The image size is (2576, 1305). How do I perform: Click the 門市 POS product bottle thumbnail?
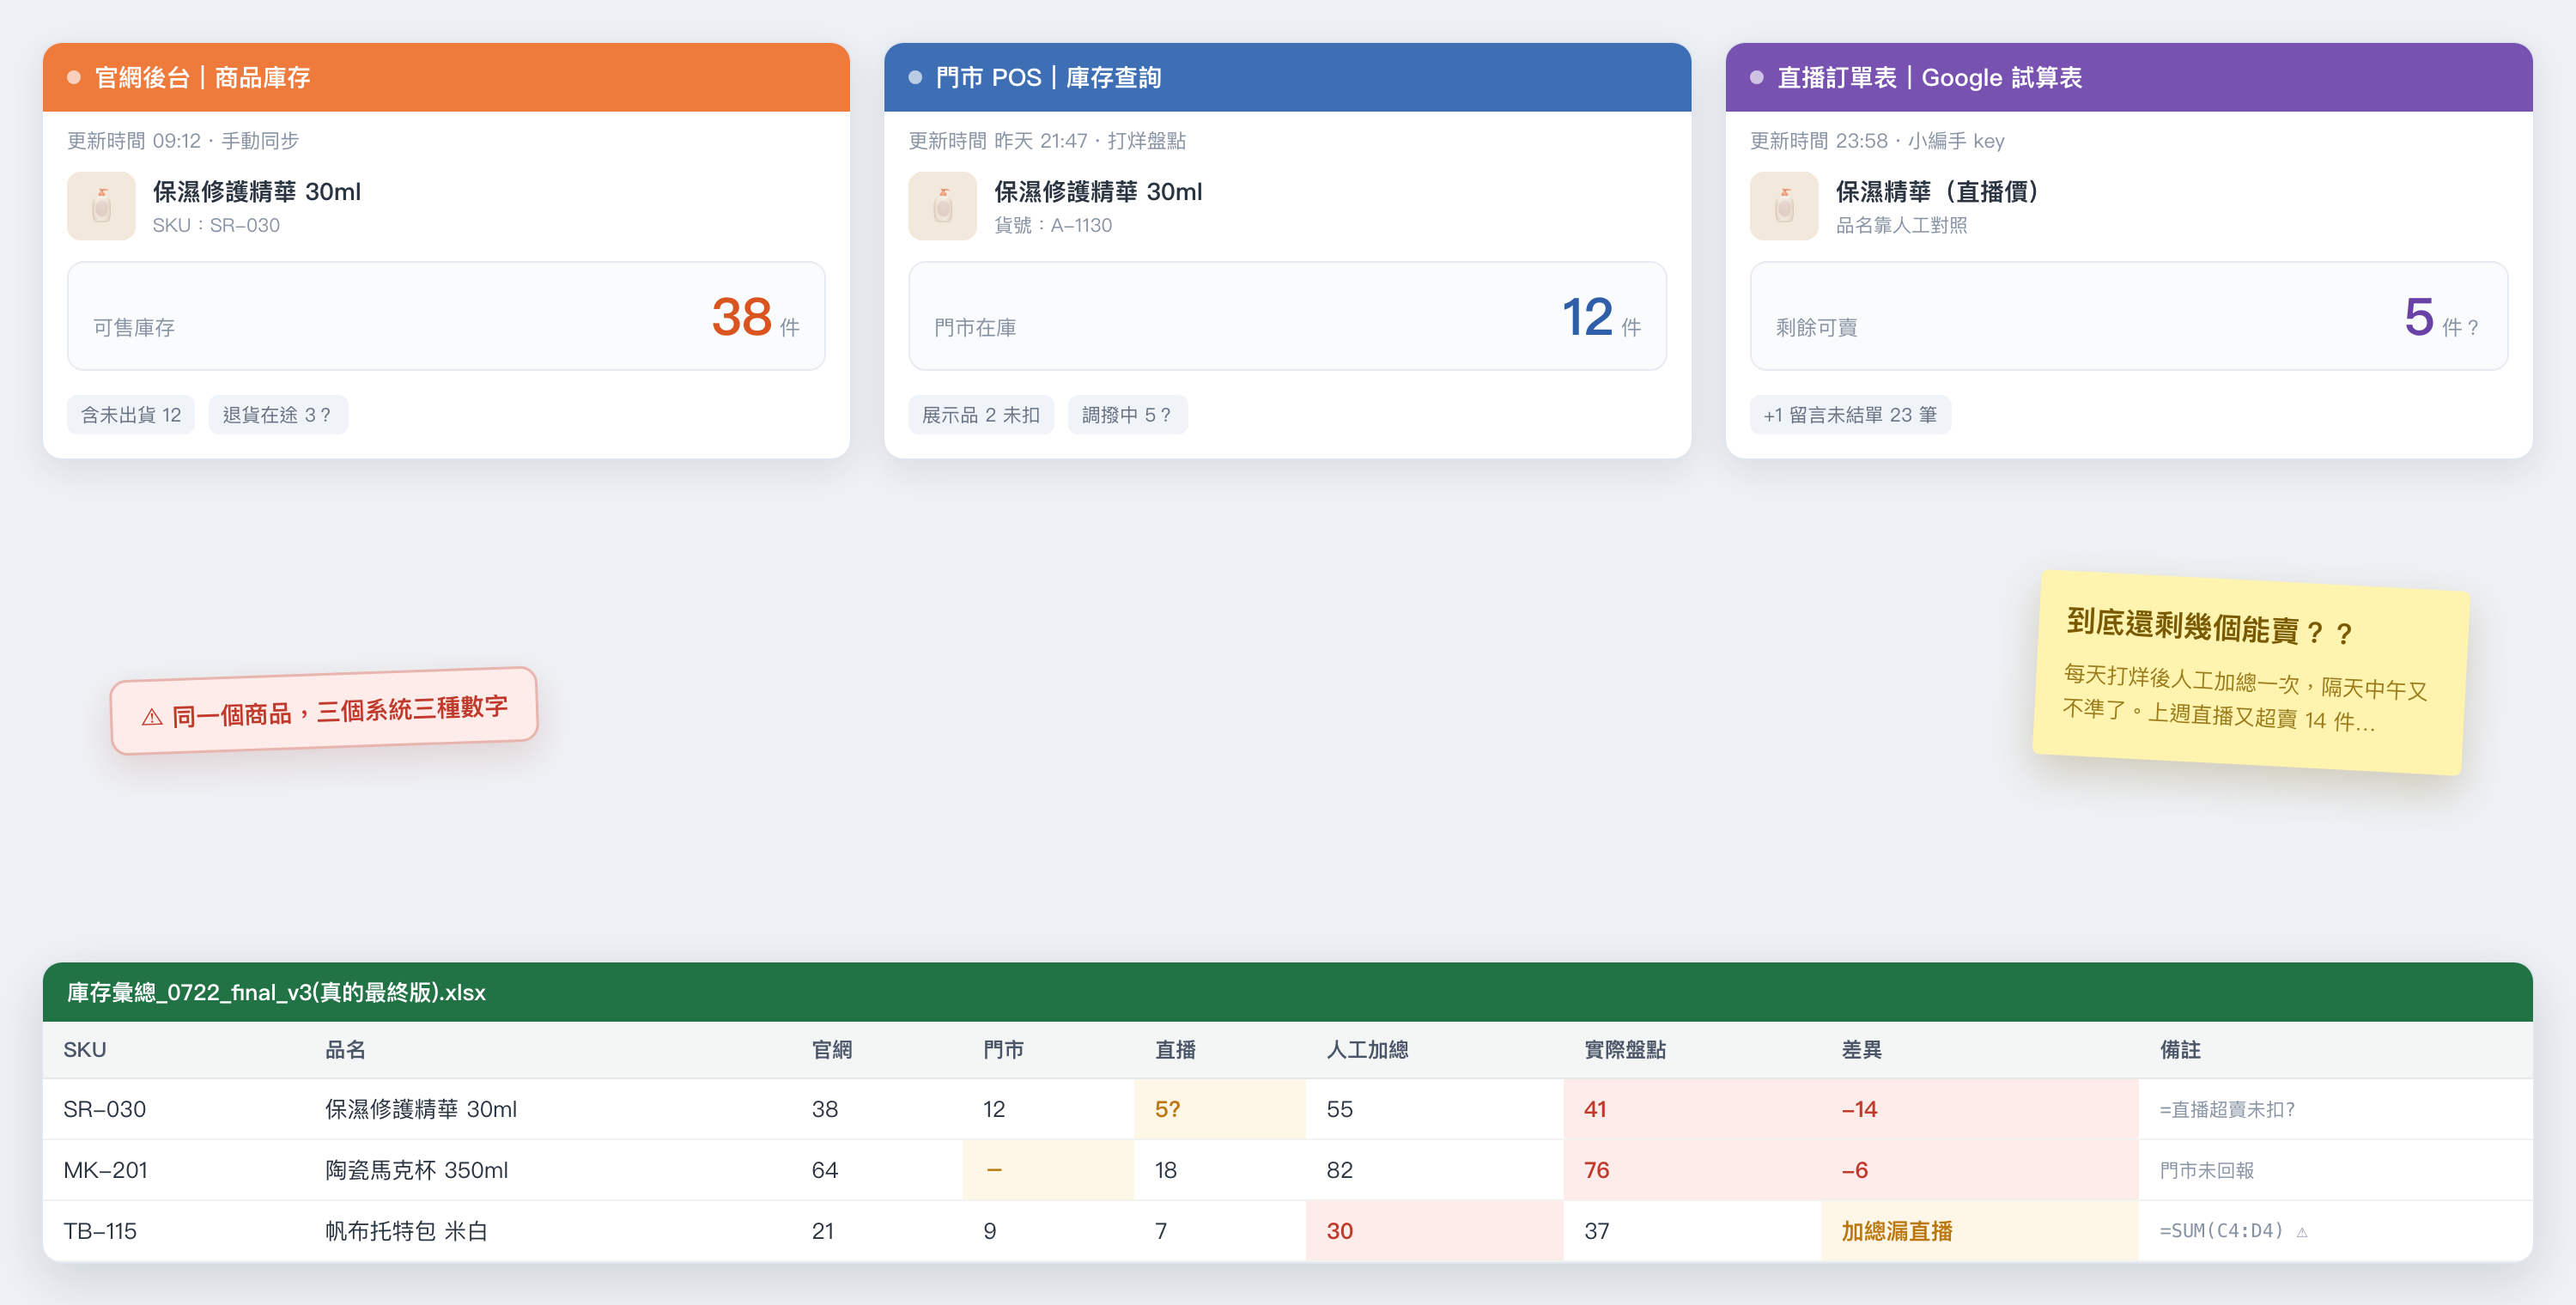(x=942, y=206)
